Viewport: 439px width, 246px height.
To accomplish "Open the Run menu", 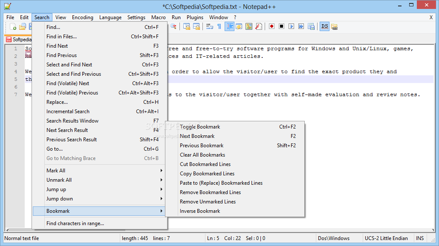I will tap(176, 17).
